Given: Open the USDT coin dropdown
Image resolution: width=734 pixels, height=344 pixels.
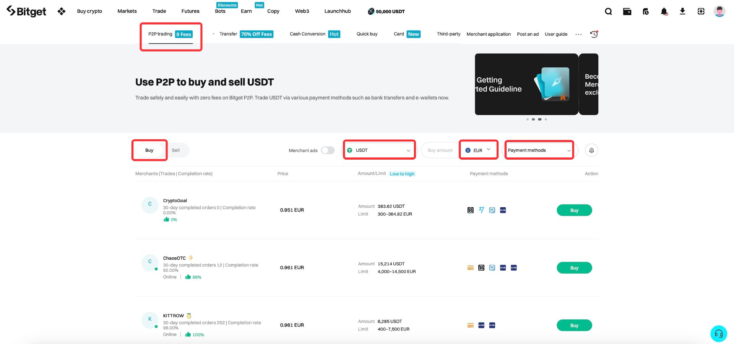Looking at the screenshot, I should [x=379, y=150].
